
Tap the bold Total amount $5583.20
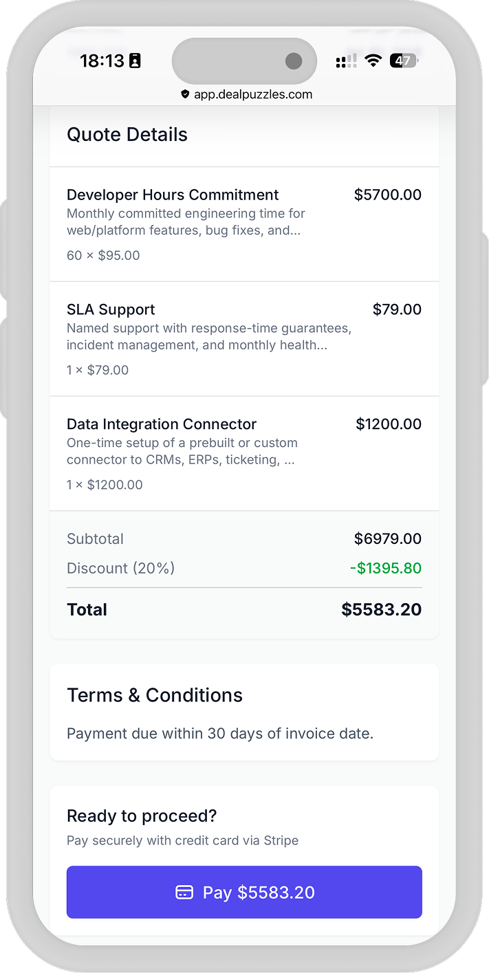tap(381, 609)
